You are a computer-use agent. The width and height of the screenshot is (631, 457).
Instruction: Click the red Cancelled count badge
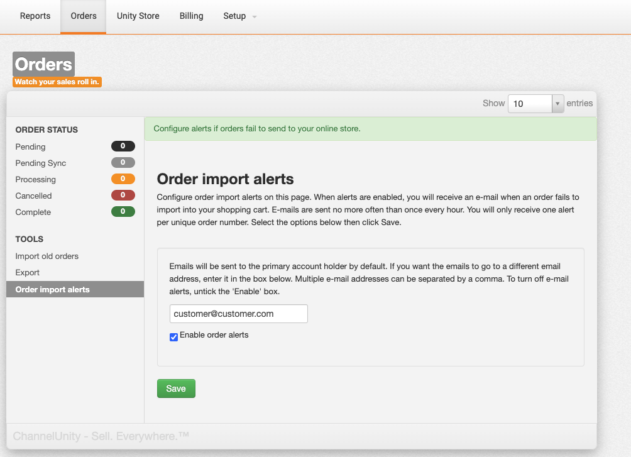tap(123, 195)
